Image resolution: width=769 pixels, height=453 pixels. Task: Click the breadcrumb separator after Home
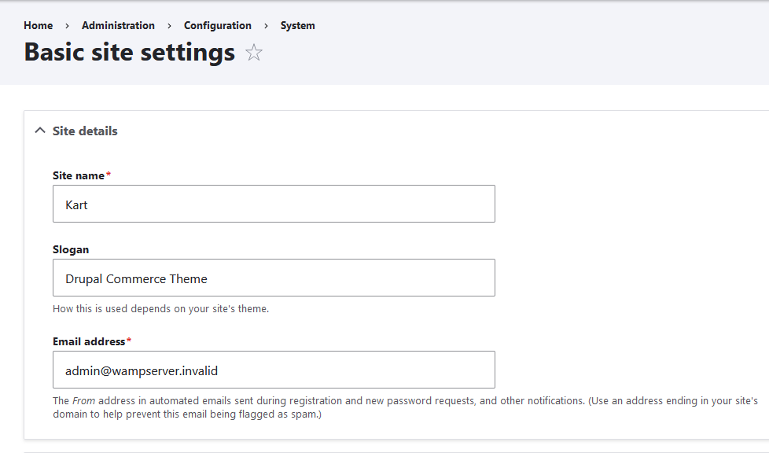68,26
